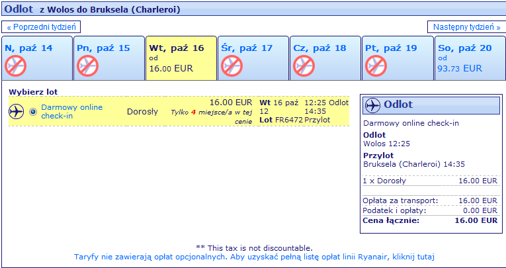Click the 'This tax is not discountable' note
Screen dimensions: 506x268
tap(254, 248)
